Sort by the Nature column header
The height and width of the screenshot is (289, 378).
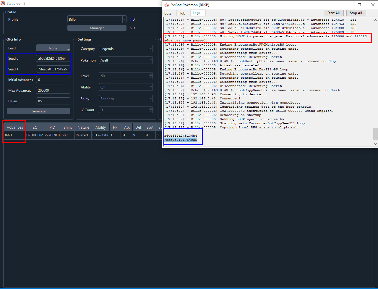tap(83, 127)
